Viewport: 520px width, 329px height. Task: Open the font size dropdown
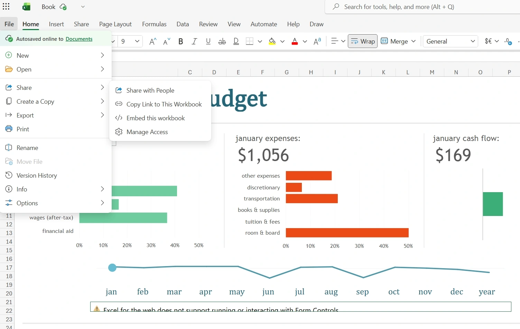(x=137, y=41)
